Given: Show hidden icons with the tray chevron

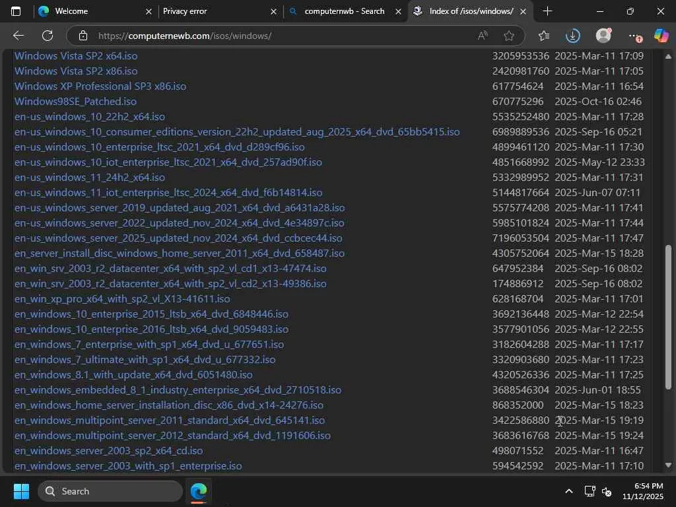Looking at the screenshot, I should coord(569,491).
